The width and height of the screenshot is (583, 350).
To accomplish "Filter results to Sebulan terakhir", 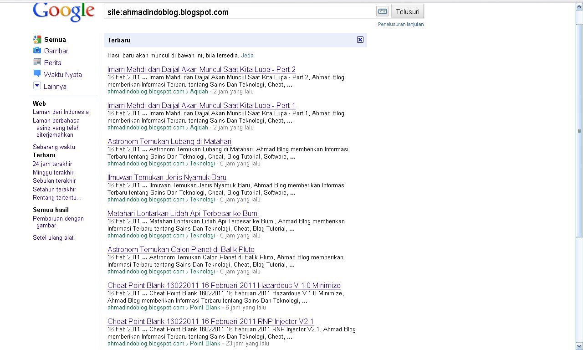I will tap(54, 181).
